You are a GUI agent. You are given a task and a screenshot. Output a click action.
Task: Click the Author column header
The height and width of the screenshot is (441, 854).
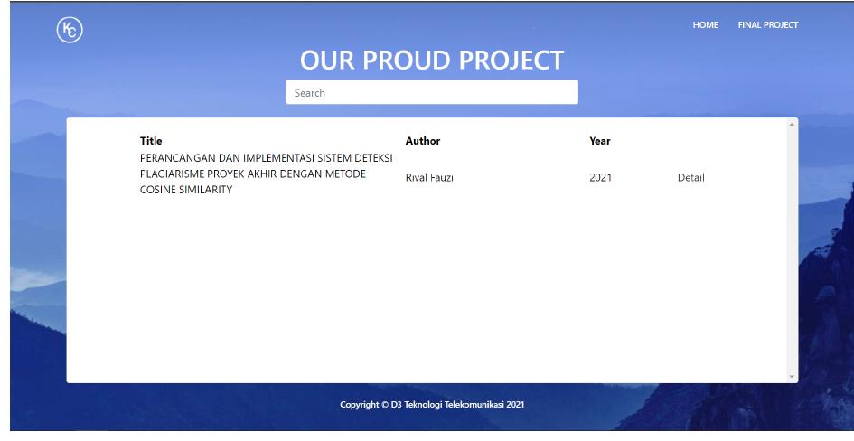tap(423, 140)
